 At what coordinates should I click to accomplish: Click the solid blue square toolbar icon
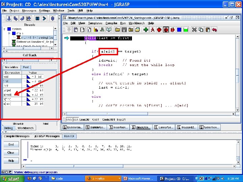[x=179, y=30]
